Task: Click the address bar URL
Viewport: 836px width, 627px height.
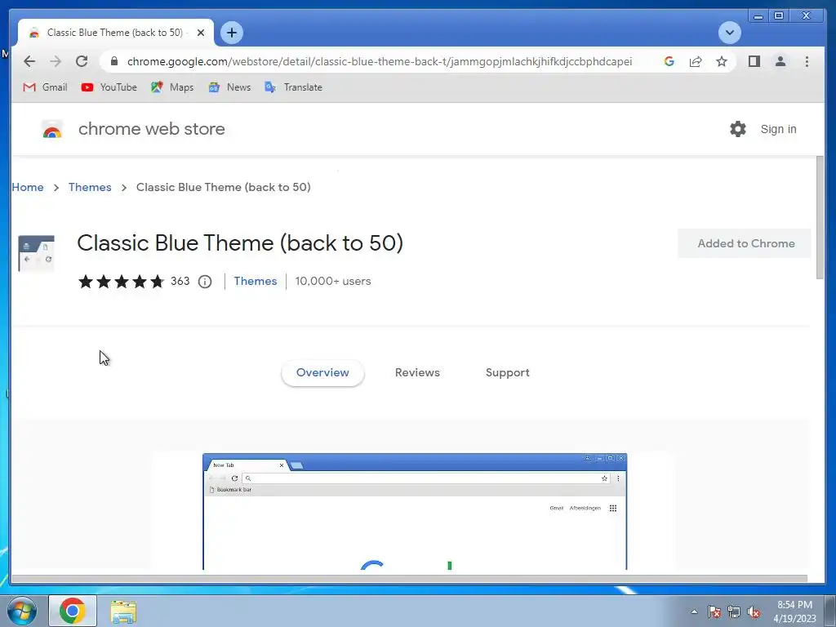Action: coord(380,61)
